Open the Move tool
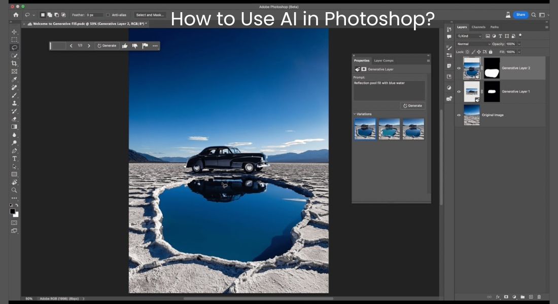 coord(14,31)
